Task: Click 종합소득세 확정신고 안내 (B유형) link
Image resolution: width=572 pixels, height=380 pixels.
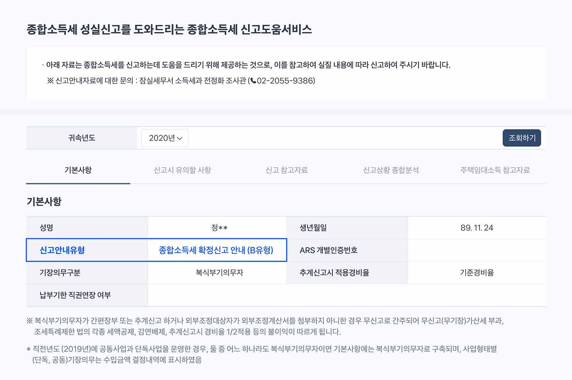Action: click(x=216, y=250)
